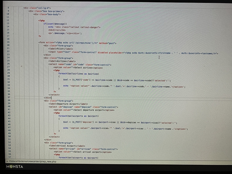Click the $message paragraph line
The height and width of the screenshot is (174, 232).
click(x=65, y=33)
